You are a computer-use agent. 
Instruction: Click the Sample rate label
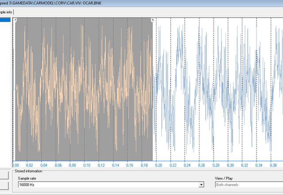[27, 178]
